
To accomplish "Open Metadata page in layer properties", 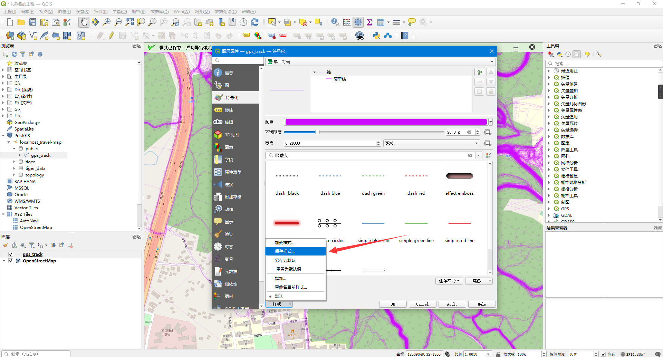I will pos(236,271).
